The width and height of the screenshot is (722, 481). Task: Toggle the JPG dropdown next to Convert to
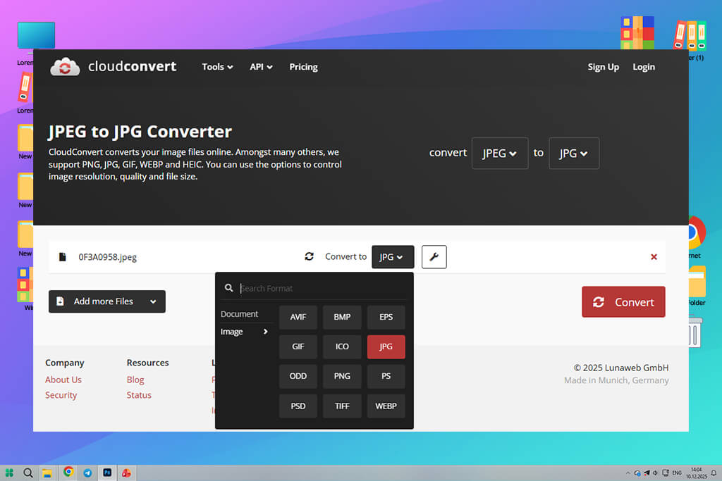[x=392, y=256]
